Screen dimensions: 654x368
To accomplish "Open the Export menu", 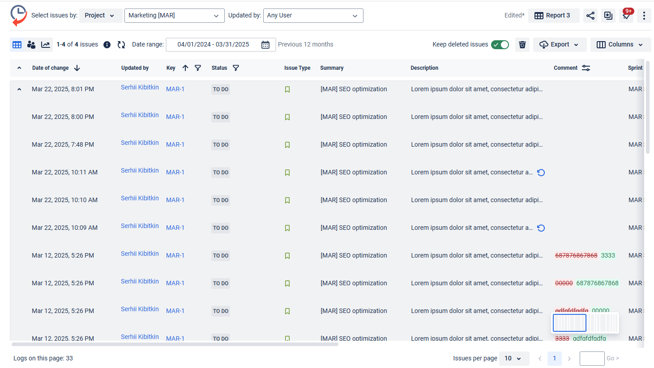I will (560, 45).
